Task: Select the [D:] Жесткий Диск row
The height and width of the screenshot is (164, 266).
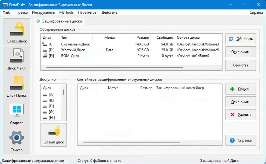Action: coord(131,50)
